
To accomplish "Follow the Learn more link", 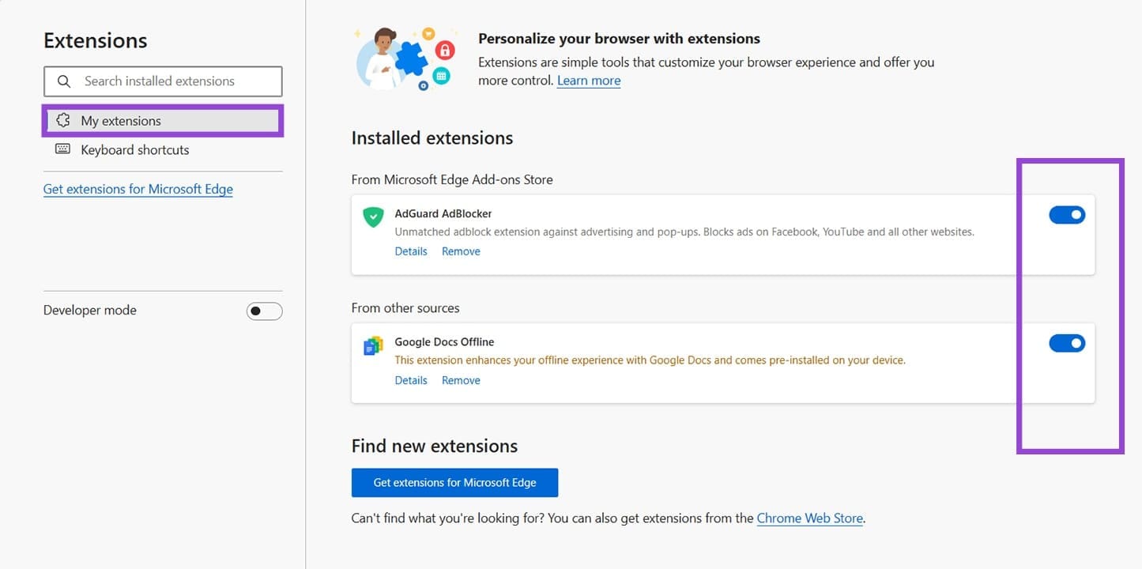I will 589,81.
